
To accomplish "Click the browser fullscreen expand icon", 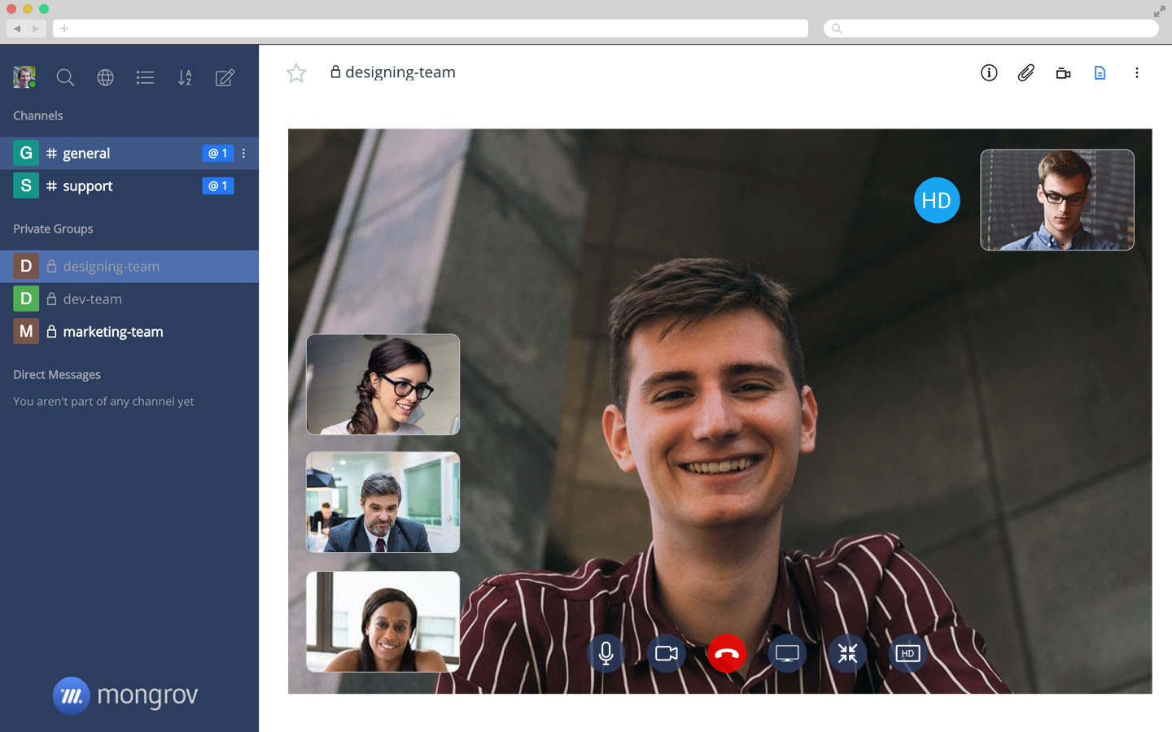I will click(x=1160, y=11).
